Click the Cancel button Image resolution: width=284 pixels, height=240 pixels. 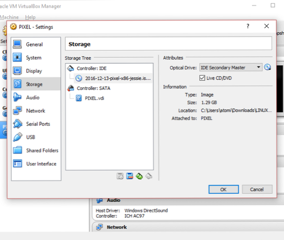pos(256,189)
